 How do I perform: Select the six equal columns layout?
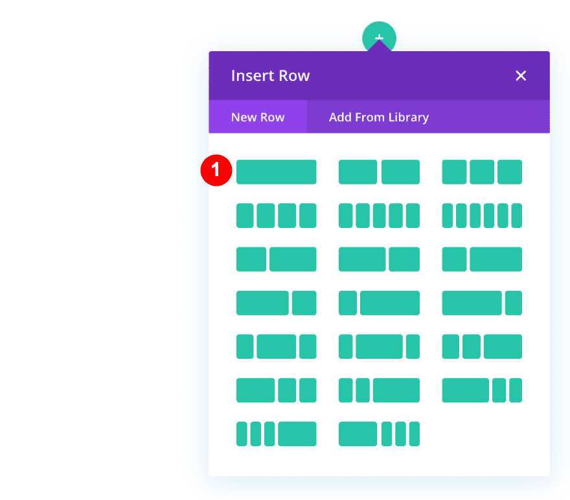click(482, 215)
